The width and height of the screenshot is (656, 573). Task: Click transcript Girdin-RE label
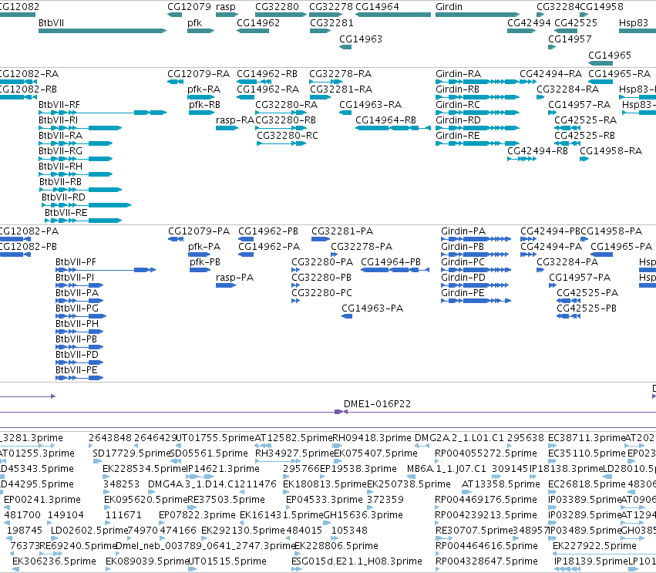tap(458, 136)
